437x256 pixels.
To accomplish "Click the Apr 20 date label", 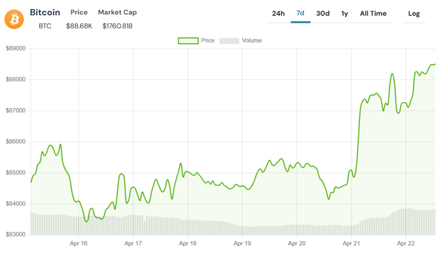I will coord(297,244).
